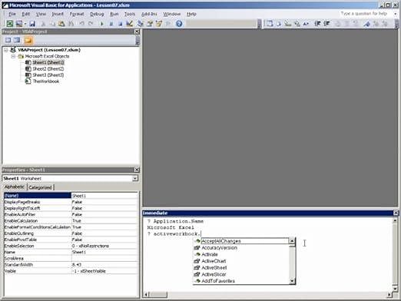The width and height of the screenshot is (401, 301).
Task: Select Sheet1 (Sheet1) in project tree
Action: [x=48, y=62]
